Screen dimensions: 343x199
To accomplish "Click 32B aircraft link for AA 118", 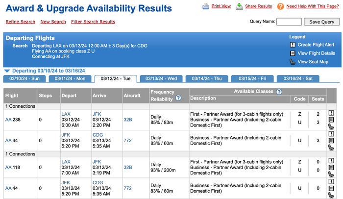I will 128,168.
